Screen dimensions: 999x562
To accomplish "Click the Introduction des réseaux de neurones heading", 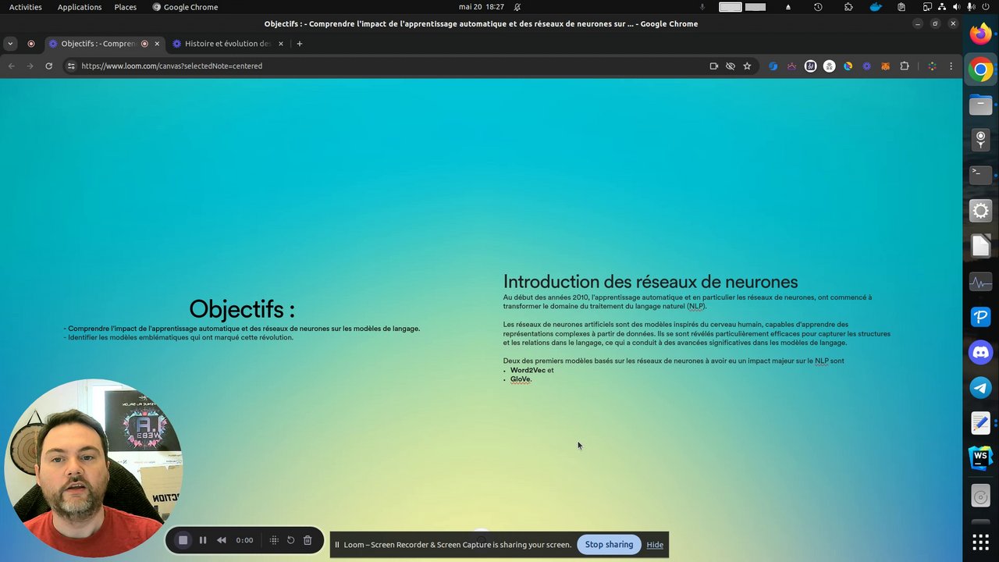I will click(x=650, y=282).
